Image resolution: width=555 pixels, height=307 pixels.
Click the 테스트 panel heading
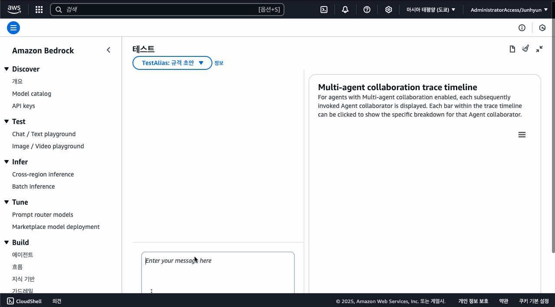143,49
